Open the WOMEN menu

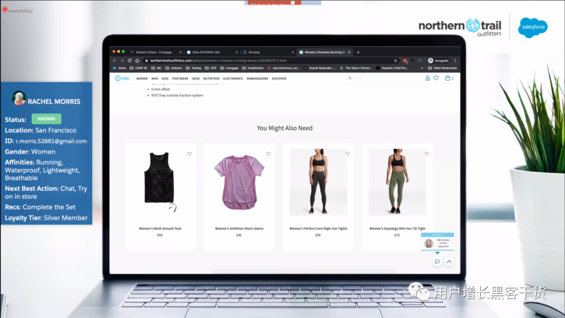click(x=142, y=79)
